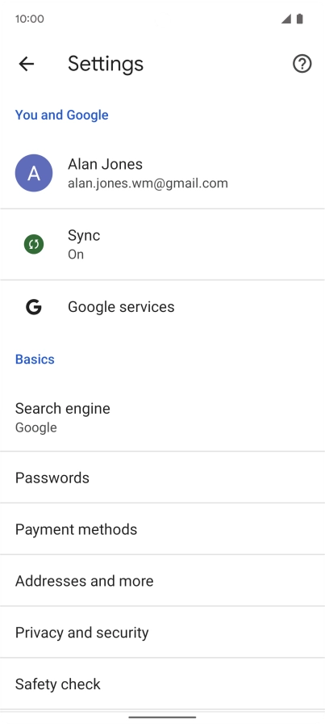Open help via question mark icon
325x724 pixels.
point(302,64)
